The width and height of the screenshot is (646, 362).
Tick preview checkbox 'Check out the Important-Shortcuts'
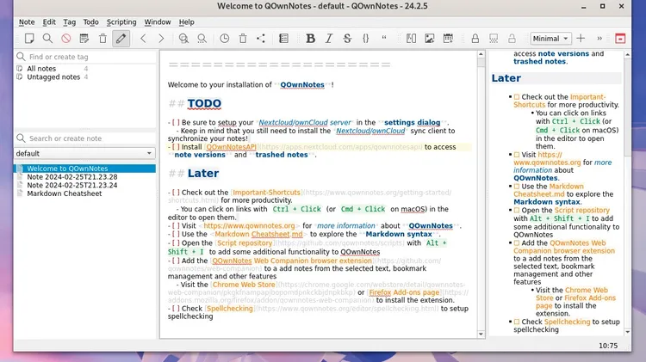click(x=517, y=97)
